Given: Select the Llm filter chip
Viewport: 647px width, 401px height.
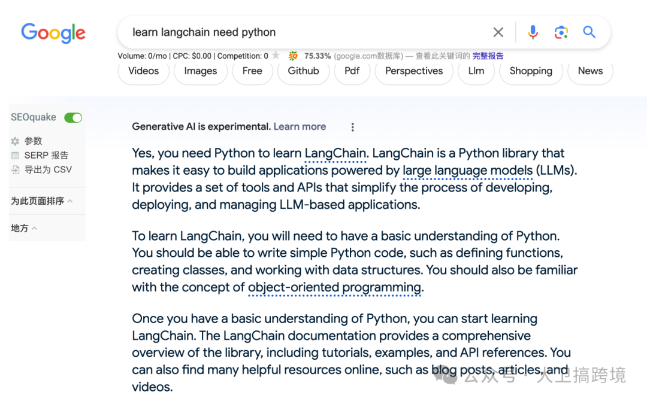Looking at the screenshot, I should pos(476,71).
